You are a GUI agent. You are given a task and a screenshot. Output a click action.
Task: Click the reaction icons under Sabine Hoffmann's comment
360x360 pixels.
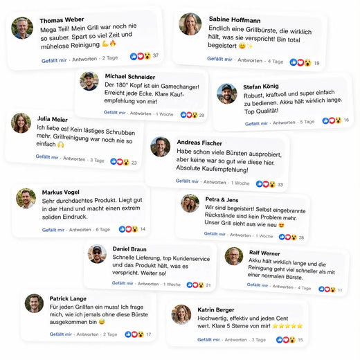(300, 62)
